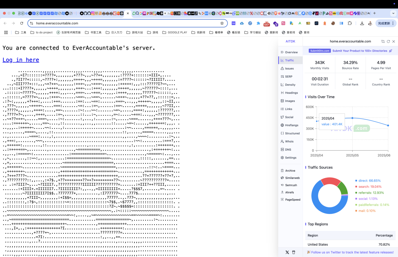Focus the address bar URL field
Image resolution: width=398 pixels, height=257 pixels.
127,23
